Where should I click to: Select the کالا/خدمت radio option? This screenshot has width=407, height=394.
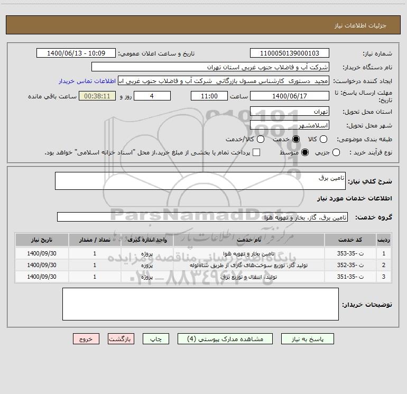[261, 139]
